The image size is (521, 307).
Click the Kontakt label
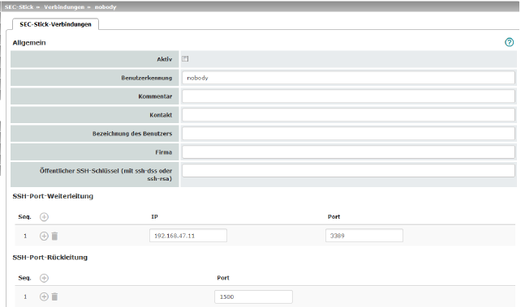tap(161, 115)
